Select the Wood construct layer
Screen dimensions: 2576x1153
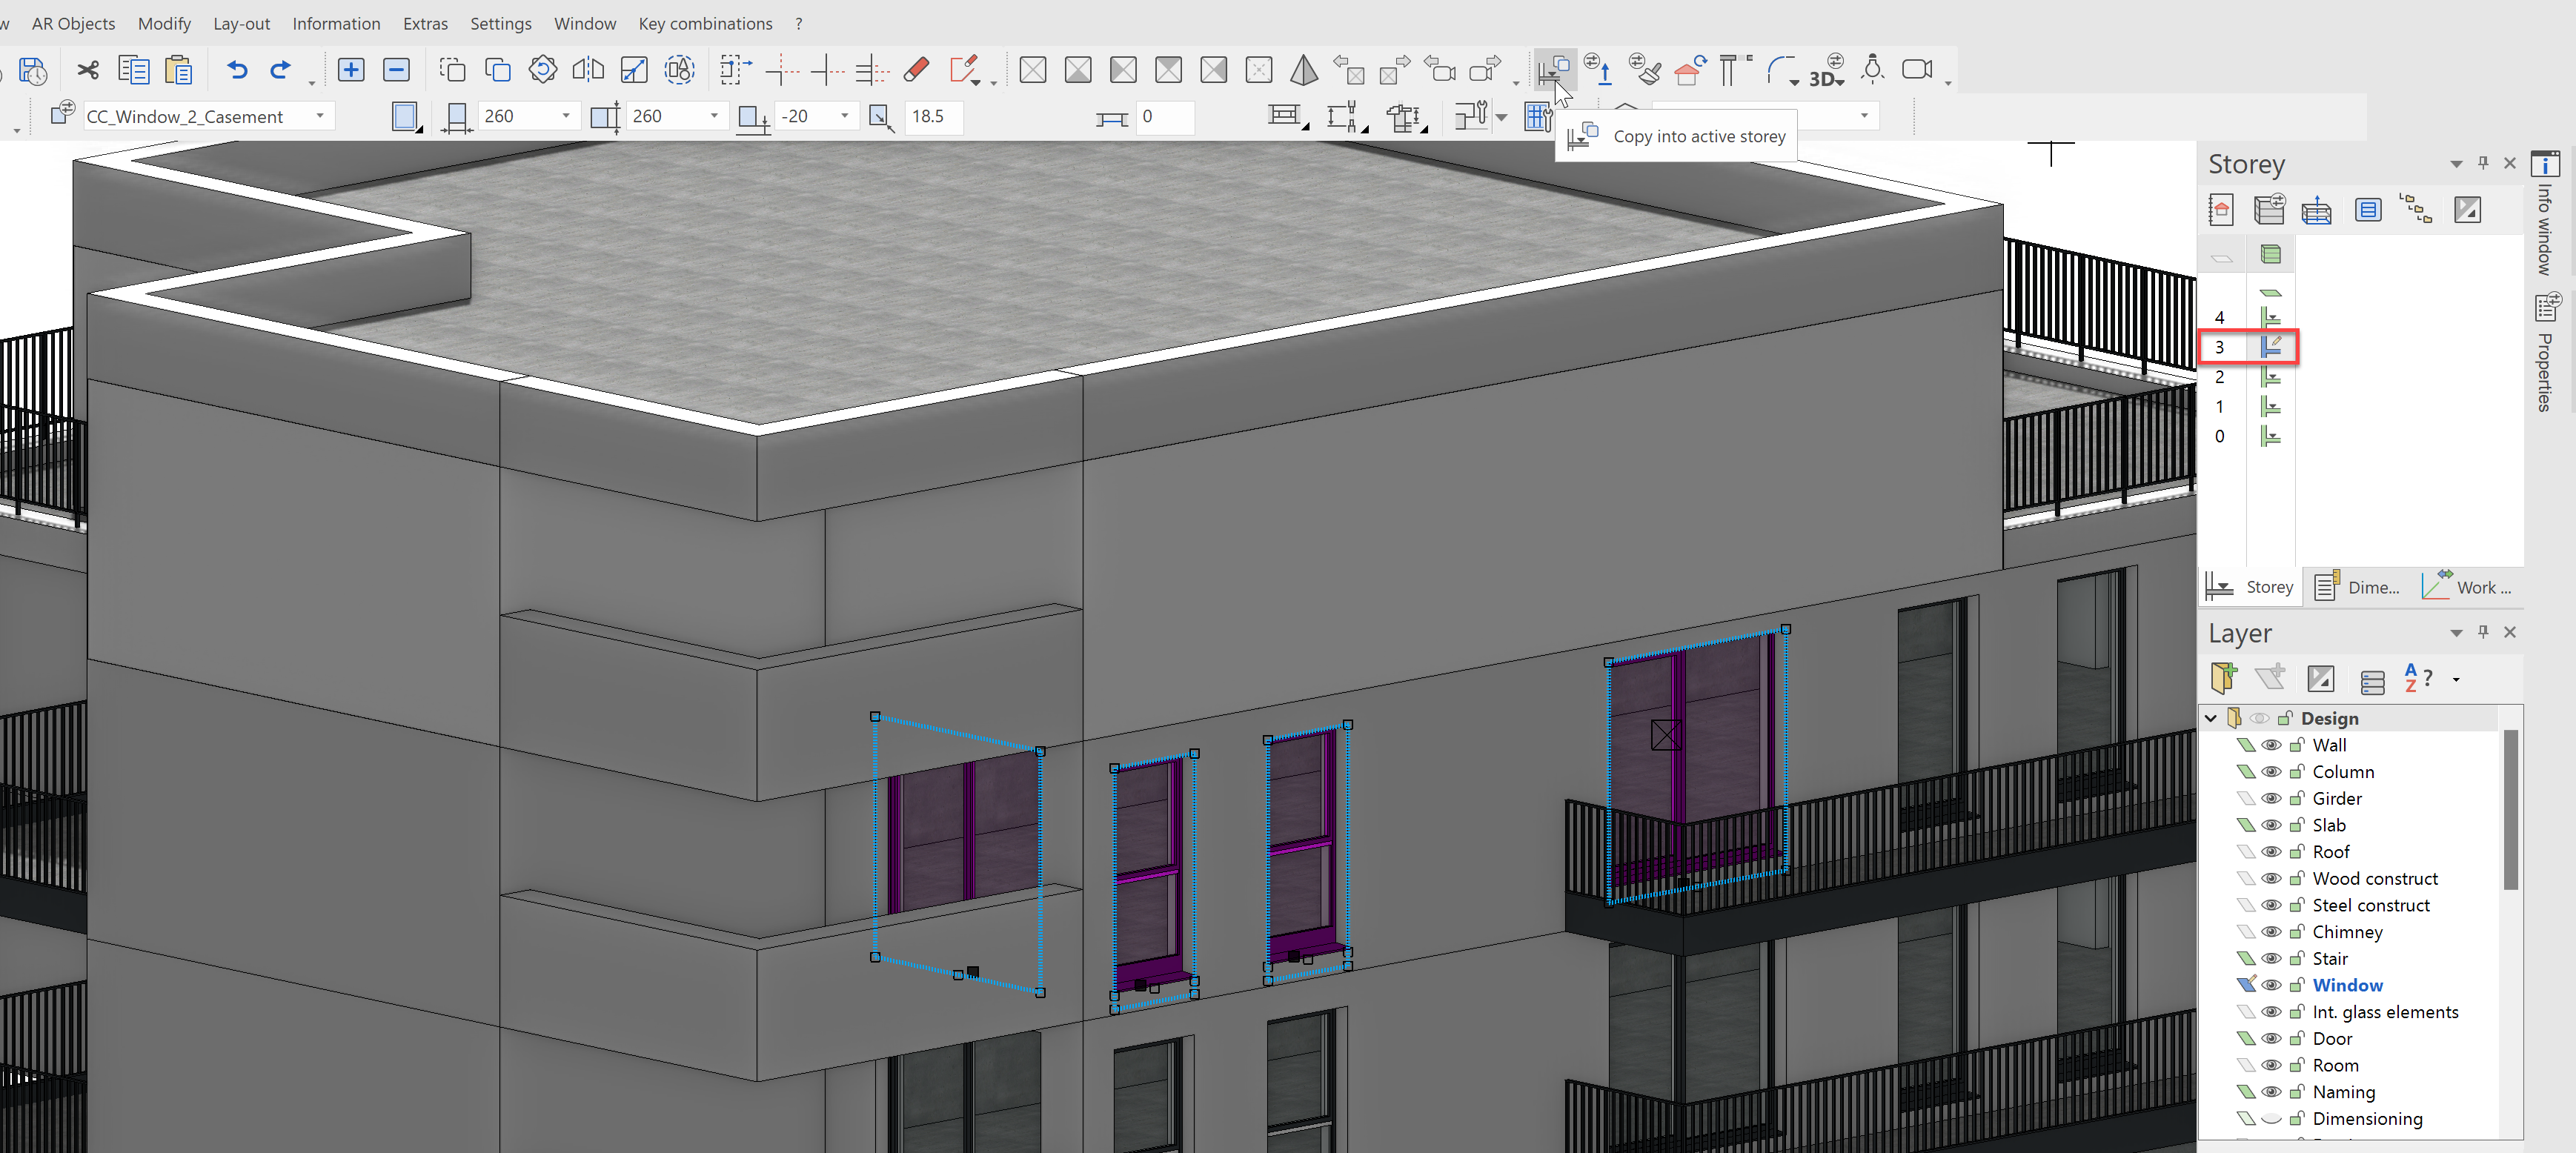(x=2375, y=879)
